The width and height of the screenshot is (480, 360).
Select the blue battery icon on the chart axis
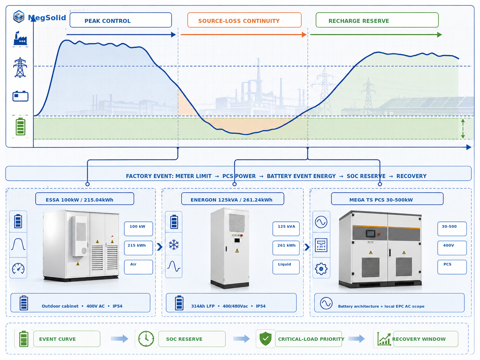(20, 96)
